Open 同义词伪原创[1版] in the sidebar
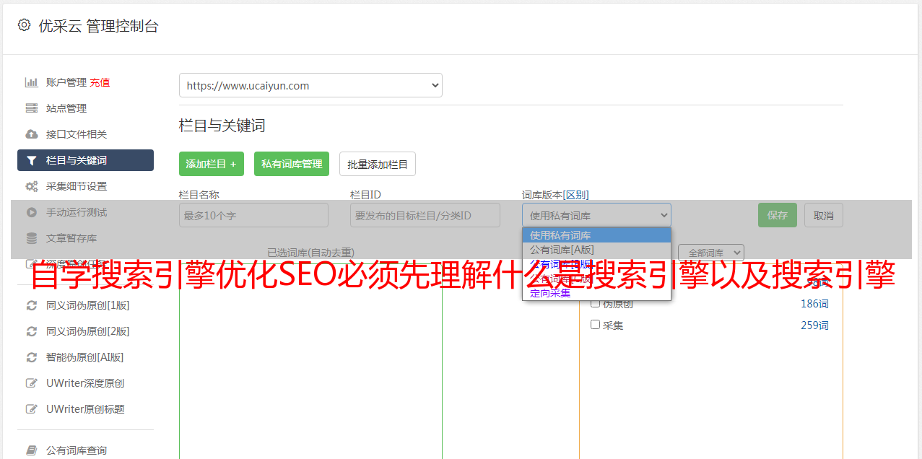 point(88,305)
